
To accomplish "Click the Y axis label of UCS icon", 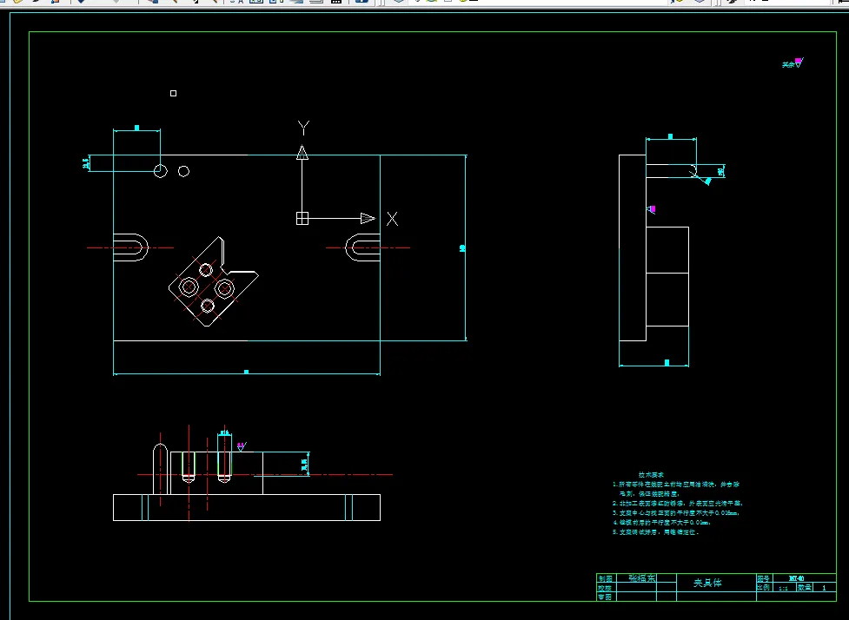I will click(304, 129).
